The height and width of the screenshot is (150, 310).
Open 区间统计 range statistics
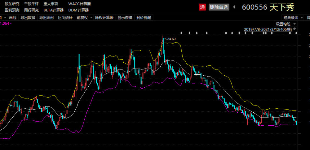[x=65, y=18]
